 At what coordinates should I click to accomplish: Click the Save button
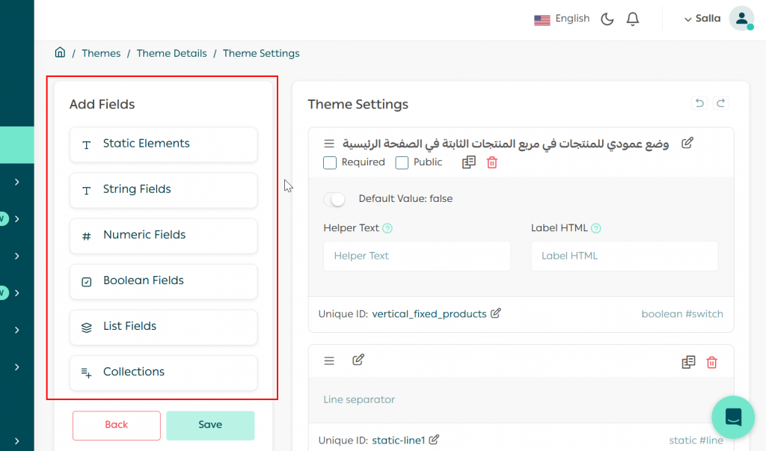tap(210, 425)
